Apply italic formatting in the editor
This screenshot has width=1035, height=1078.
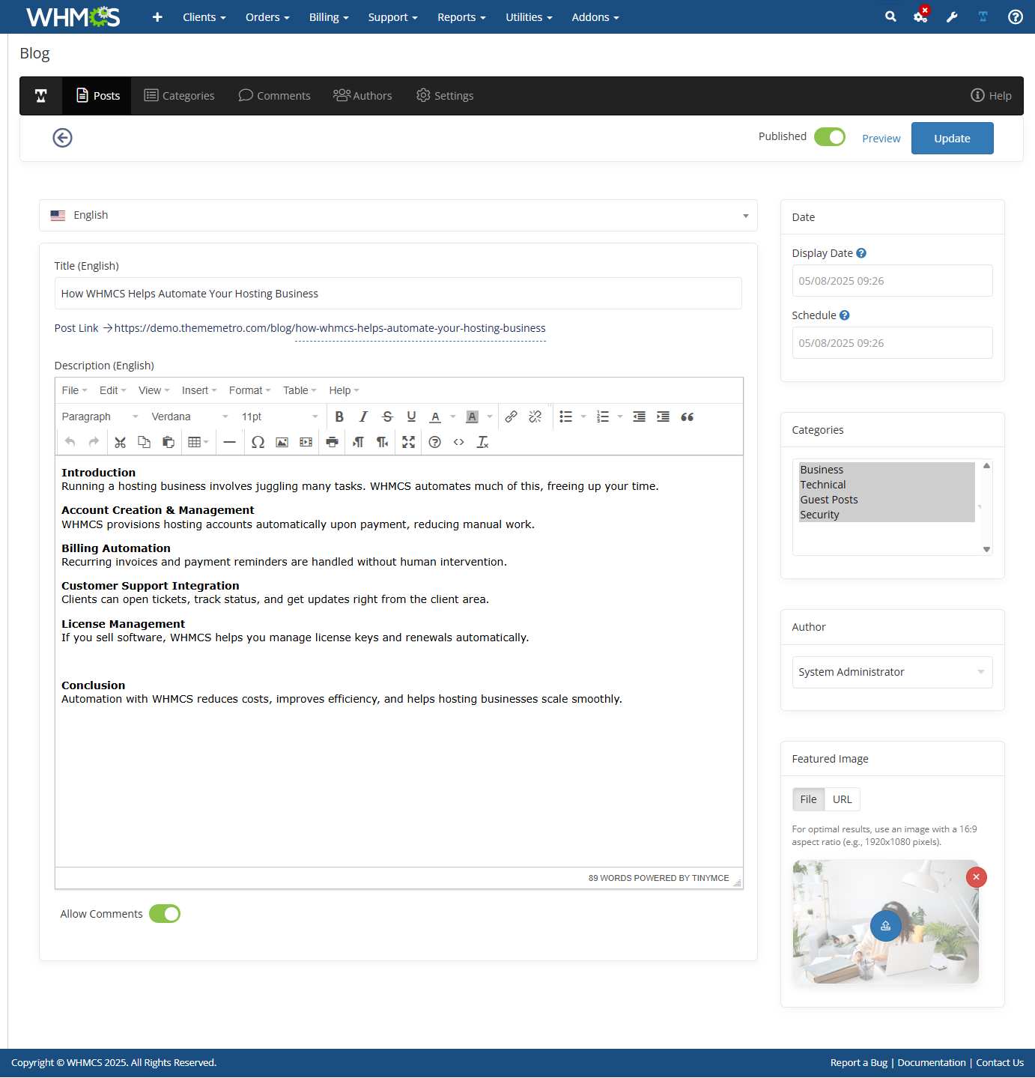point(363,417)
